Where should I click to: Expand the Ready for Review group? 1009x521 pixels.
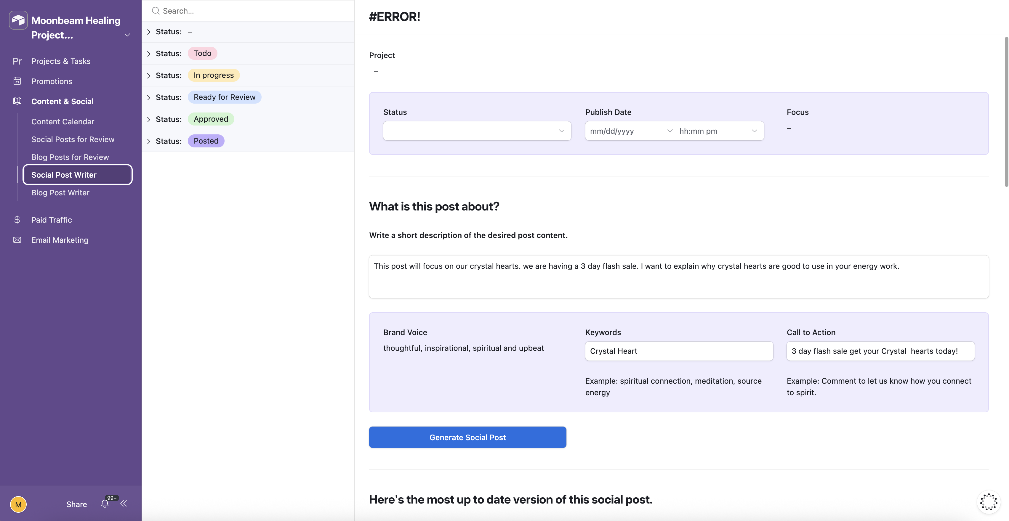pyautogui.click(x=149, y=97)
